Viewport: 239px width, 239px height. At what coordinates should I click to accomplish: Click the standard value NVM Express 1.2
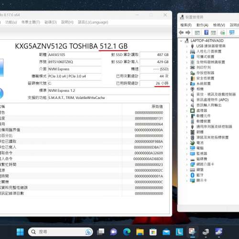pos(62,90)
